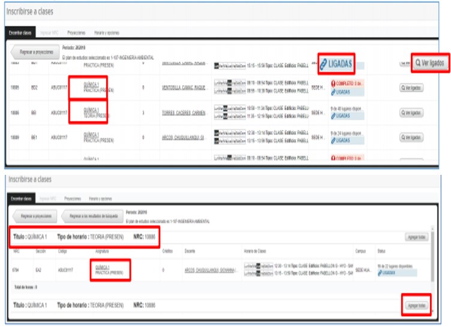
Task: Click the large LIGADAS chain-link icon callout
Action: pyautogui.click(x=324, y=63)
